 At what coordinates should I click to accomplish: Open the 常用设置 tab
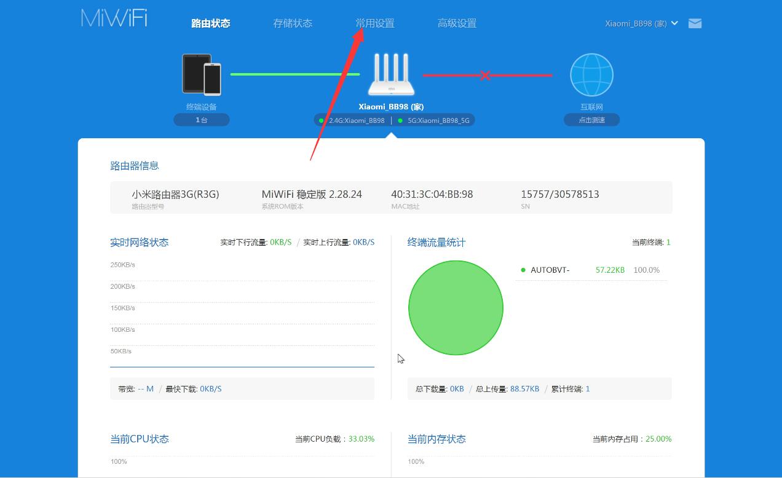pyautogui.click(x=375, y=23)
